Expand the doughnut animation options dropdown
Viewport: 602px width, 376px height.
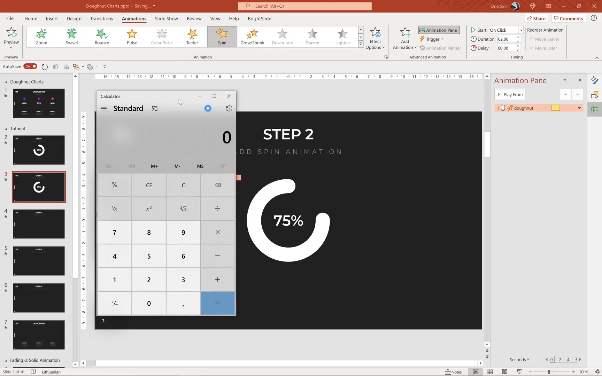point(579,108)
